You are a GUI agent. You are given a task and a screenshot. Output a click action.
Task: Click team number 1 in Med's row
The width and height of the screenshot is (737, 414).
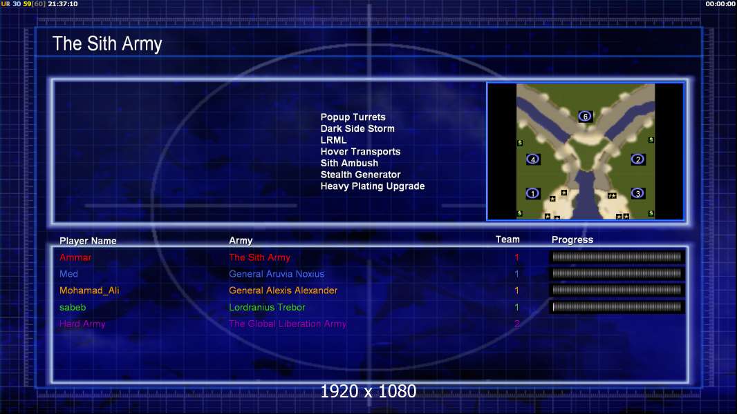tap(516, 274)
